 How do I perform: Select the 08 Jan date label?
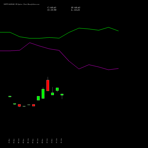click(38, 141)
